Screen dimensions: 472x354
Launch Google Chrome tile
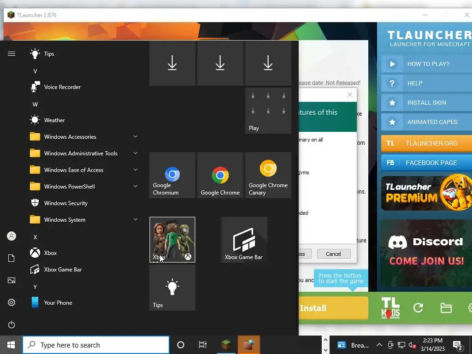point(220,175)
